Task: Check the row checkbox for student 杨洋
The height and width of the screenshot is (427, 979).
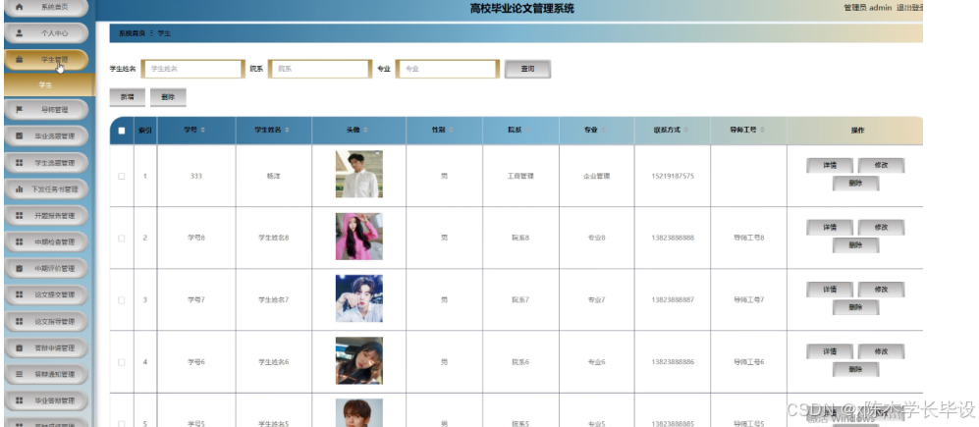Action: [x=122, y=176]
